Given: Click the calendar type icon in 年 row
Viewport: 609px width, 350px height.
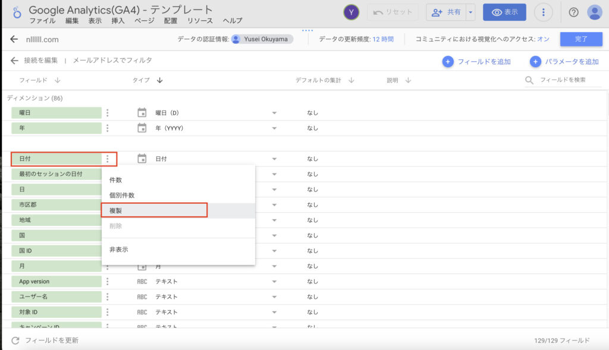Looking at the screenshot, I should (x=142, y=128).
